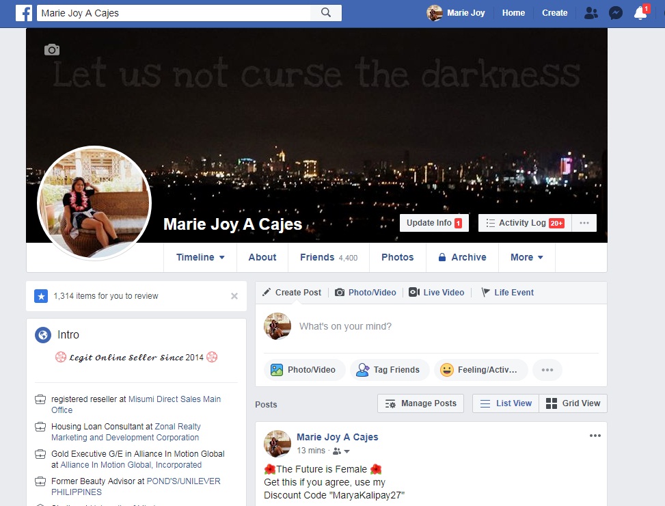Show more composer options ellipsis
Viewport: 665px width, 506px height.
547,370
